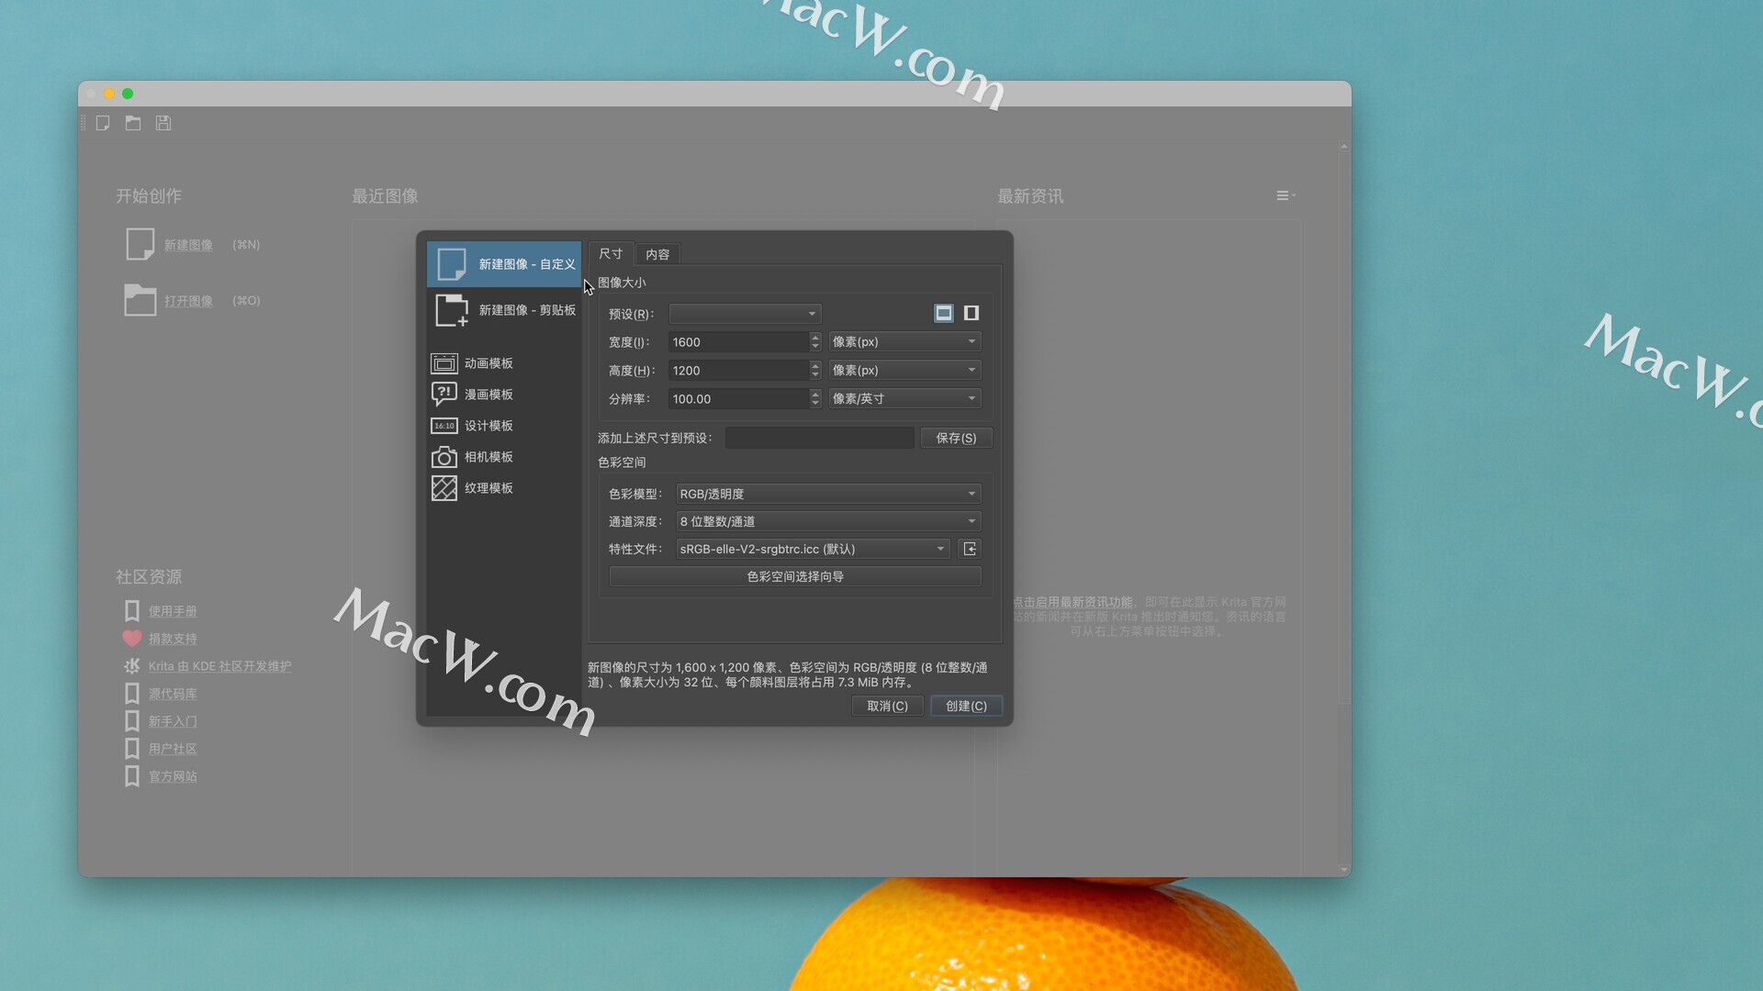
Task: Toggle landscape orientation button
Action: pyautogui.click(x=943, y=313)
